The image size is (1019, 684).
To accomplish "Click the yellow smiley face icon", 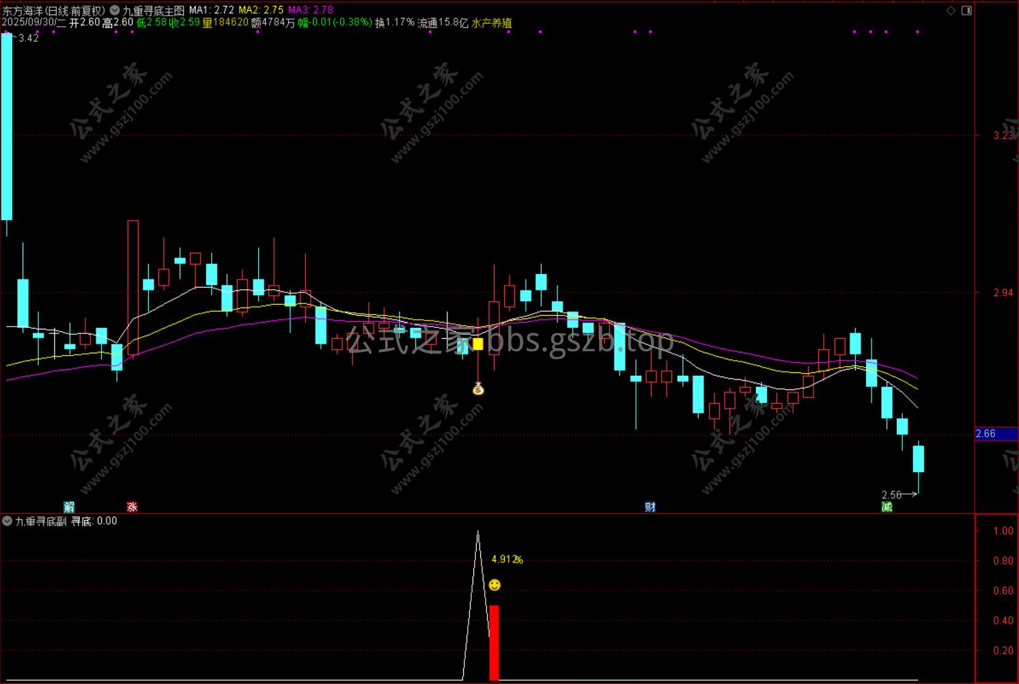I will click(494, 585).
